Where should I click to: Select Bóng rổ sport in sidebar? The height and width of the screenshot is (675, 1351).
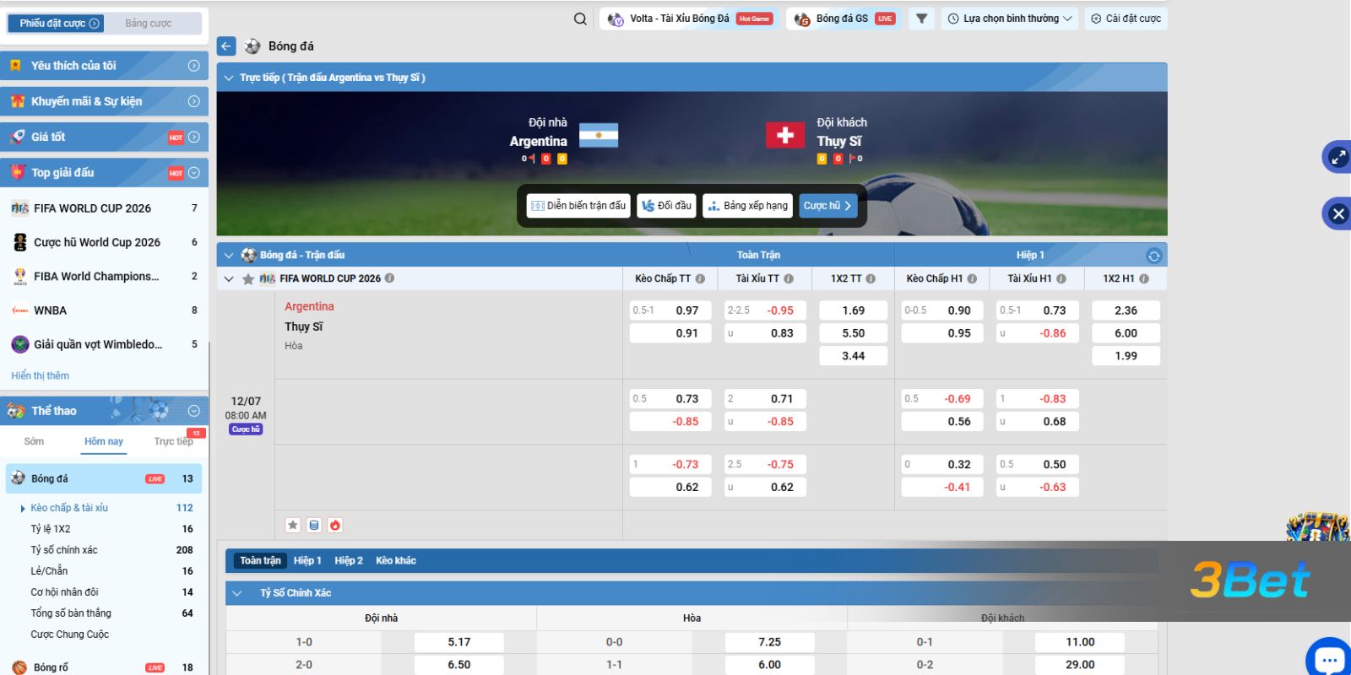pyautogui.click(x=104, y=667)
